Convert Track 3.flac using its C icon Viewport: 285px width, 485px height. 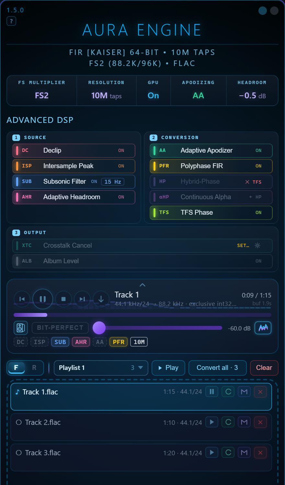(x=228, y=452)
